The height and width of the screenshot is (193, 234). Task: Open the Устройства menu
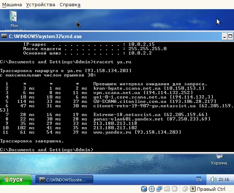tap(41, 5)
